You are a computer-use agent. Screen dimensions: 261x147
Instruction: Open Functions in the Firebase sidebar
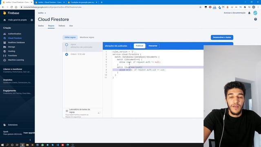[12, 56]
